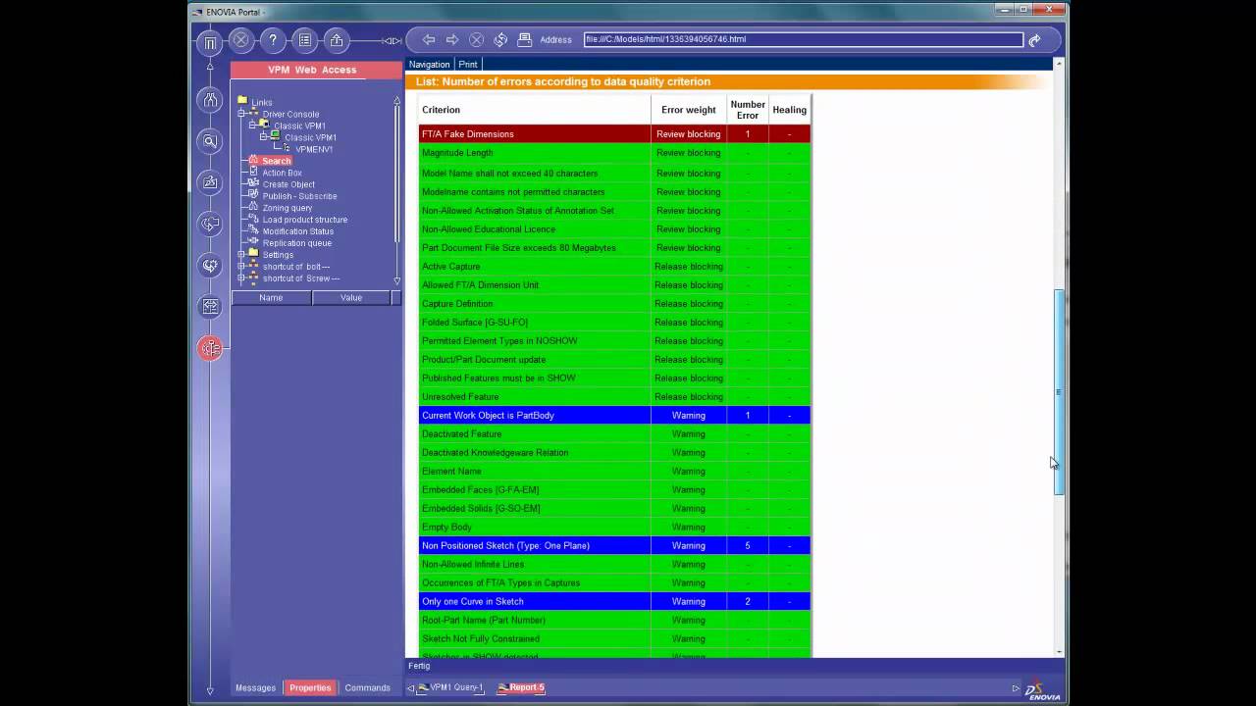Collapse first Classic VPM1 folder node
This screenshot has width=1256, height=706.
coord(252,126)
